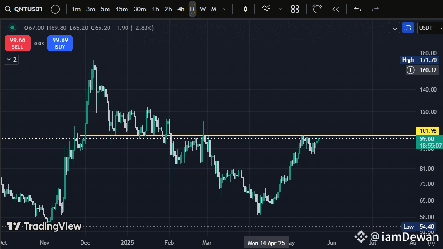Toggle the blue auto-fit scale icon
443x249 pixels.
(x=408, y=28)
